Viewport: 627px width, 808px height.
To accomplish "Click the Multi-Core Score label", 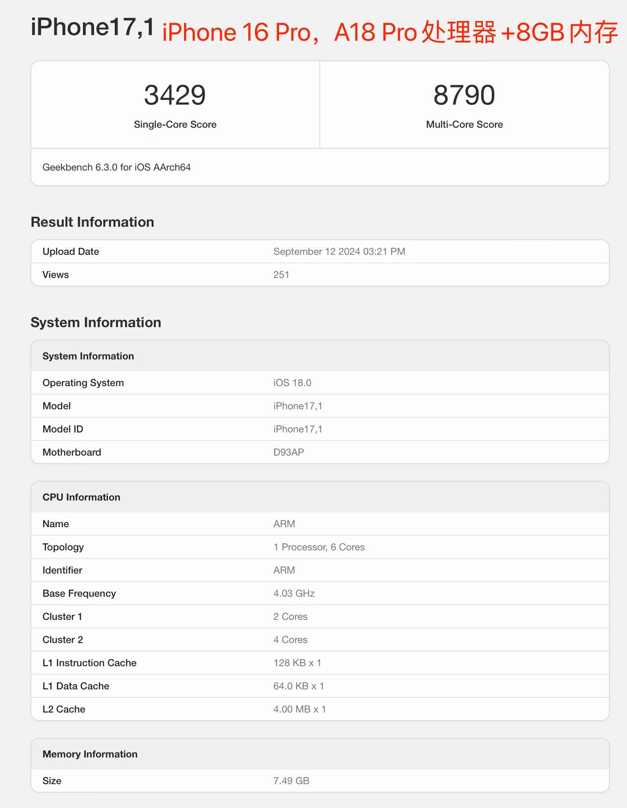I will 464,124.
